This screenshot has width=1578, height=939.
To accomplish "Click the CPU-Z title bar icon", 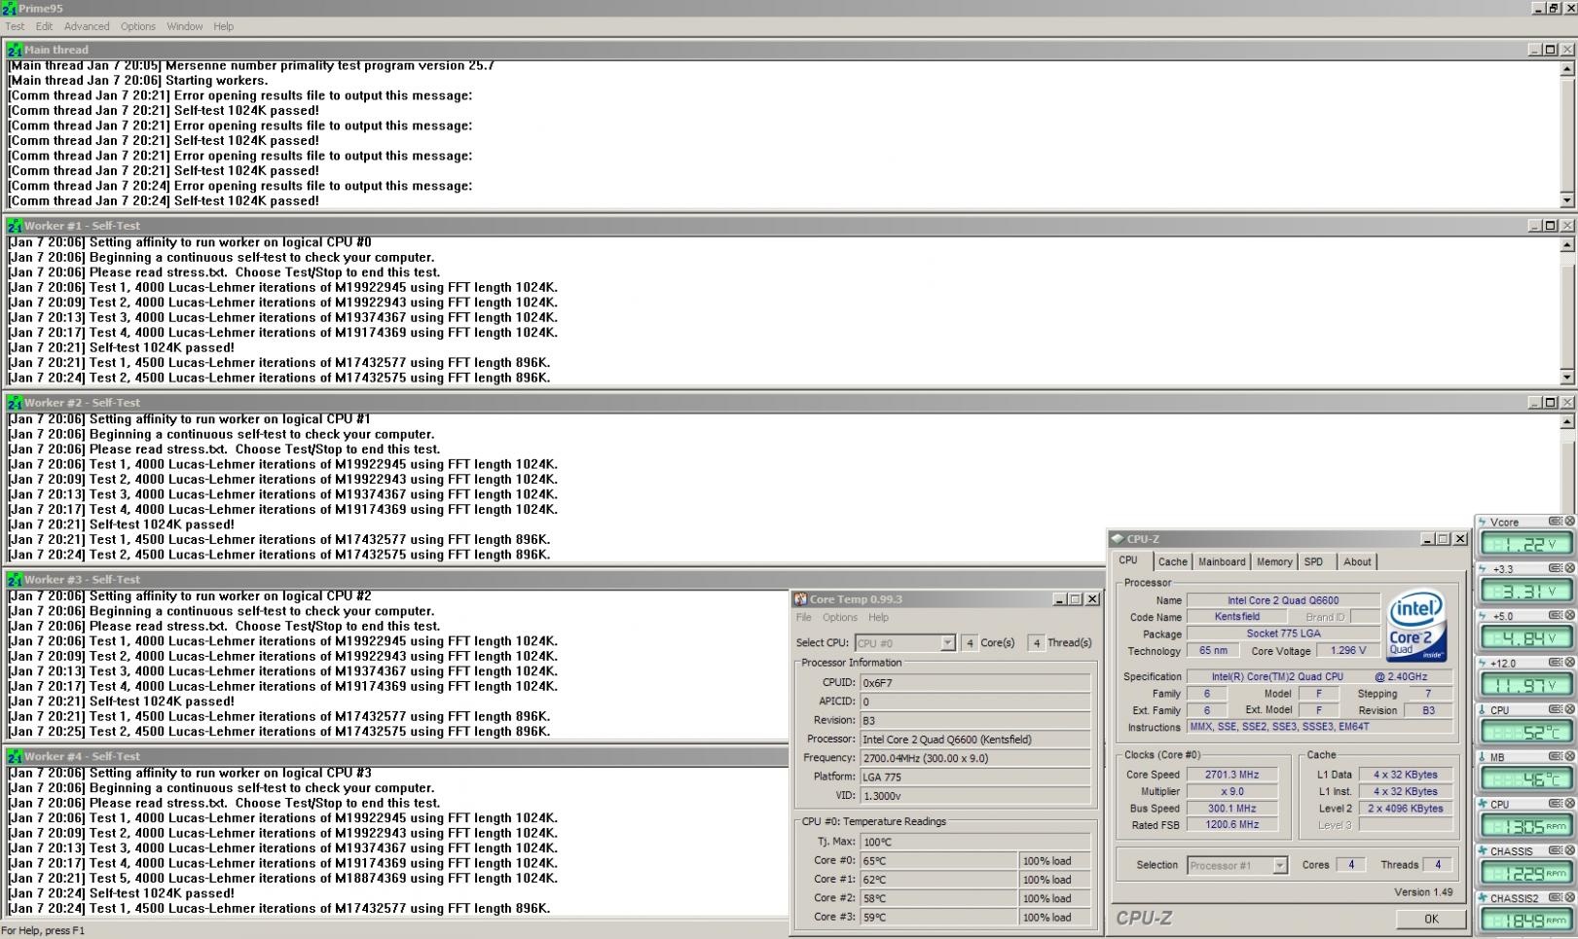I will tap(1118, 539).
